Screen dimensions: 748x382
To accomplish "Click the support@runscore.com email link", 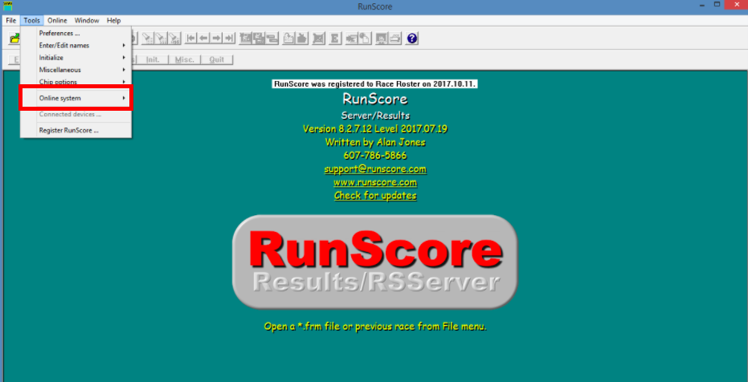I will click(x=374, y=169).
